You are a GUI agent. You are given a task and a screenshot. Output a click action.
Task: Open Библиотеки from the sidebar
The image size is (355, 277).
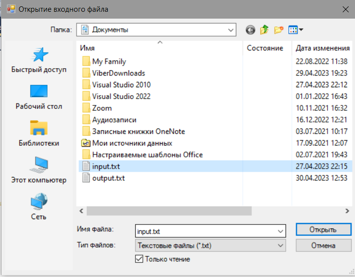(x=39, y=134)
